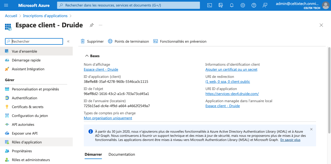
Task: Click En savoir plus in the banner
Action: coord(290,140)
